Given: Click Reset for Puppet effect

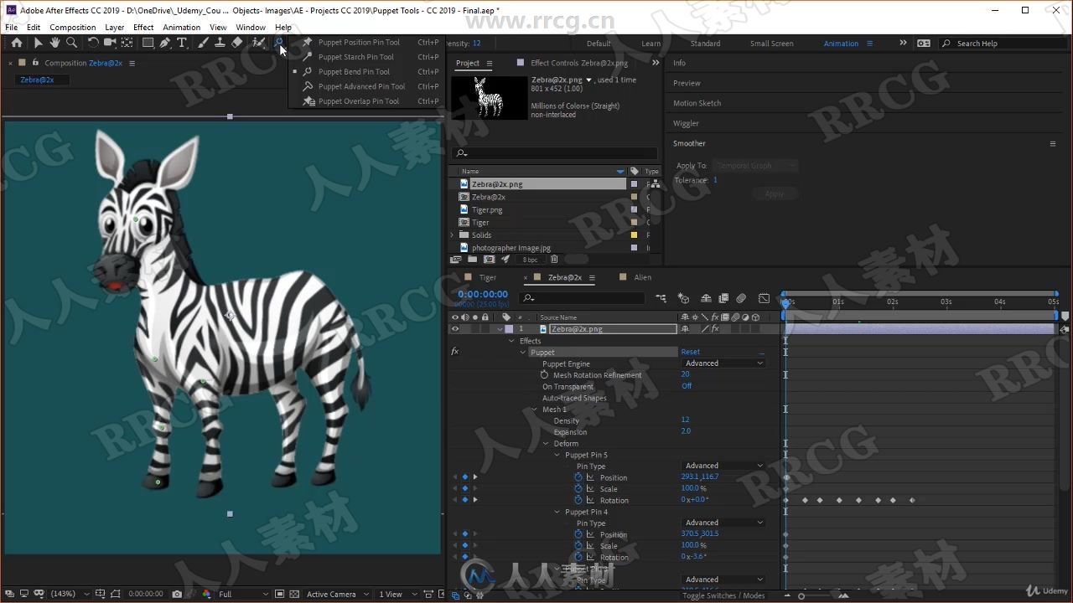Looking at the screenshot, I should [690, 352].
